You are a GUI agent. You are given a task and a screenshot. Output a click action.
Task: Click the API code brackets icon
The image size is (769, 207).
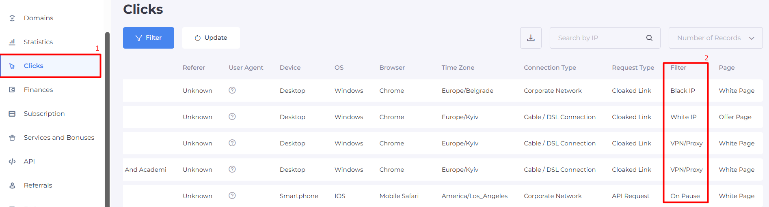[x=12, y=162]
